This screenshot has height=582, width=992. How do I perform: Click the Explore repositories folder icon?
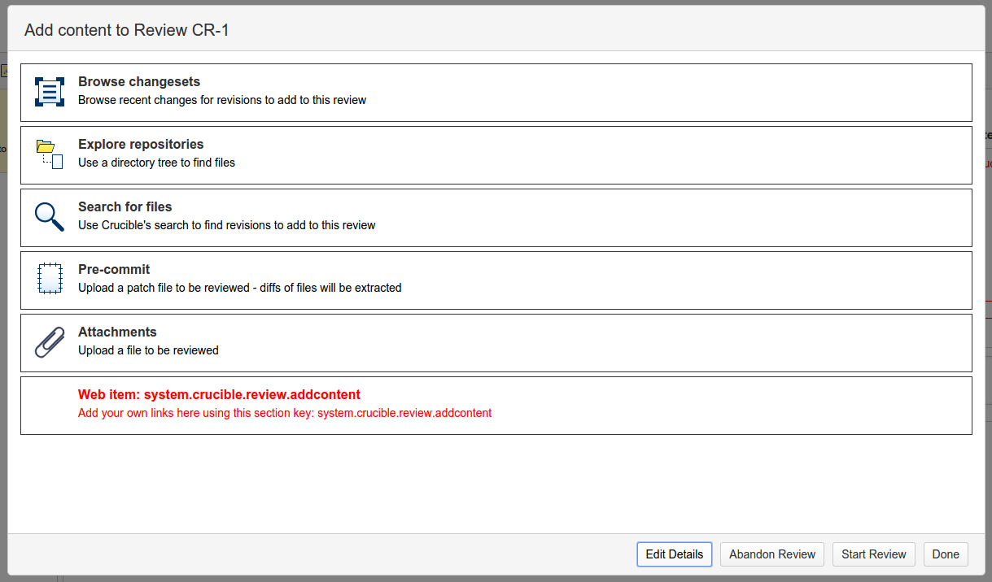pos(50,154)
